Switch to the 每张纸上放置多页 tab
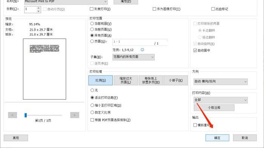 tap(151, 80)
